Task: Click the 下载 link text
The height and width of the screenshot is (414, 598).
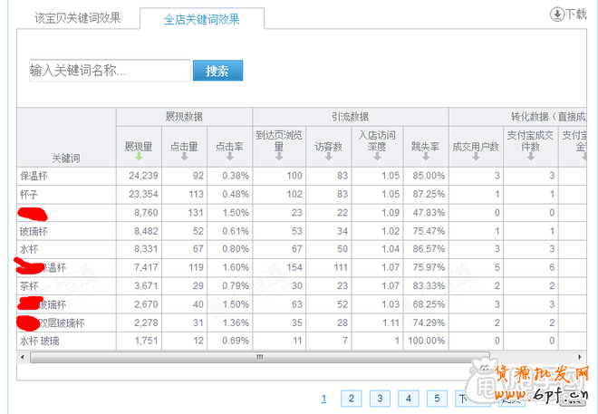Action: (576, 14)
